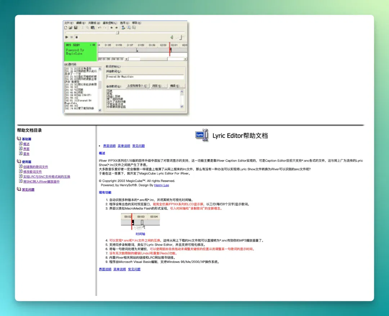Follow the 菜单说明 link below the feature list
Screen dimensions: 389x316
point(120,269)
